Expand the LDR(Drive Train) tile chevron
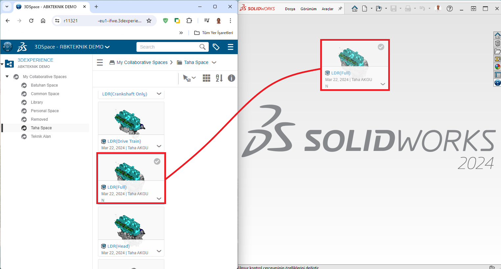This screenshot has width=501, height=269. point(159,146)
